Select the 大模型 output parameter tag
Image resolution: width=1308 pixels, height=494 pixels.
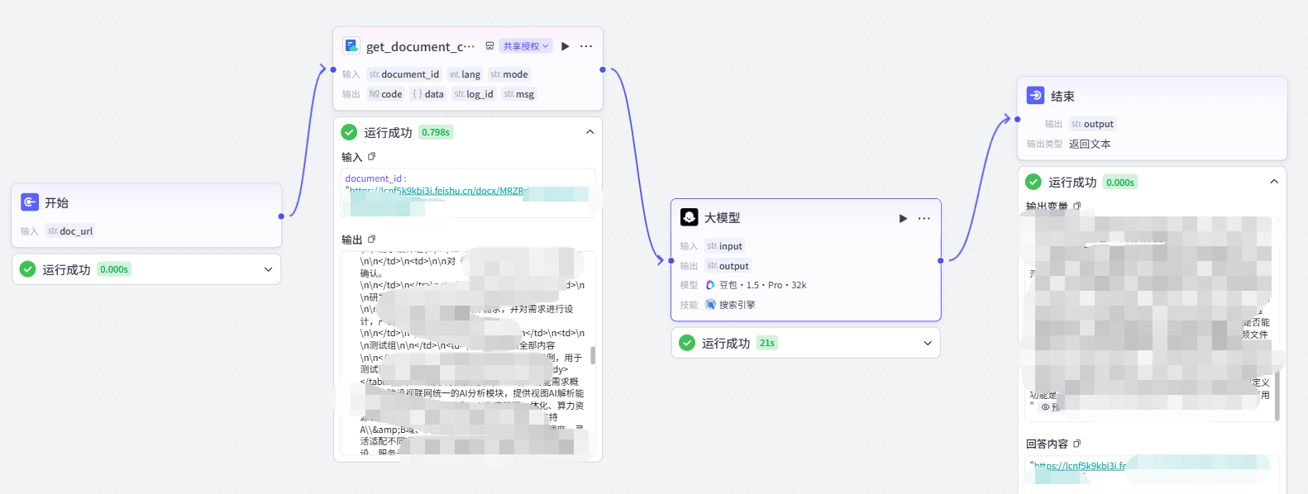coord(728,266)
